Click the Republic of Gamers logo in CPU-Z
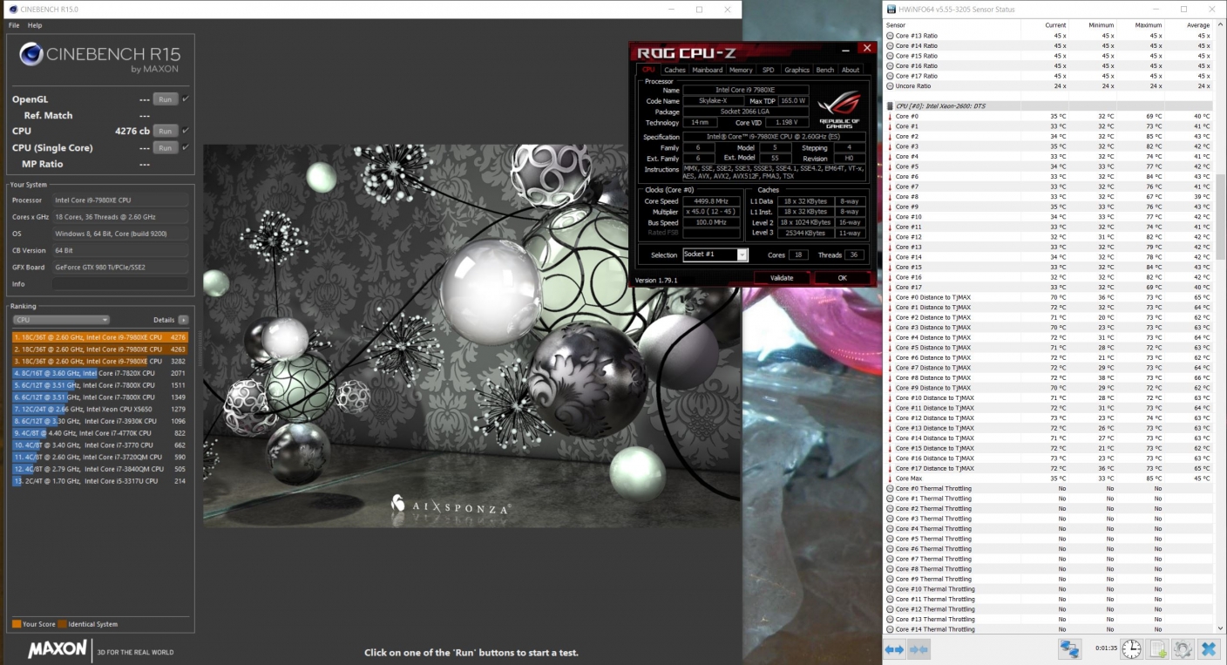The image size is (1227, 665). [840, 109]
